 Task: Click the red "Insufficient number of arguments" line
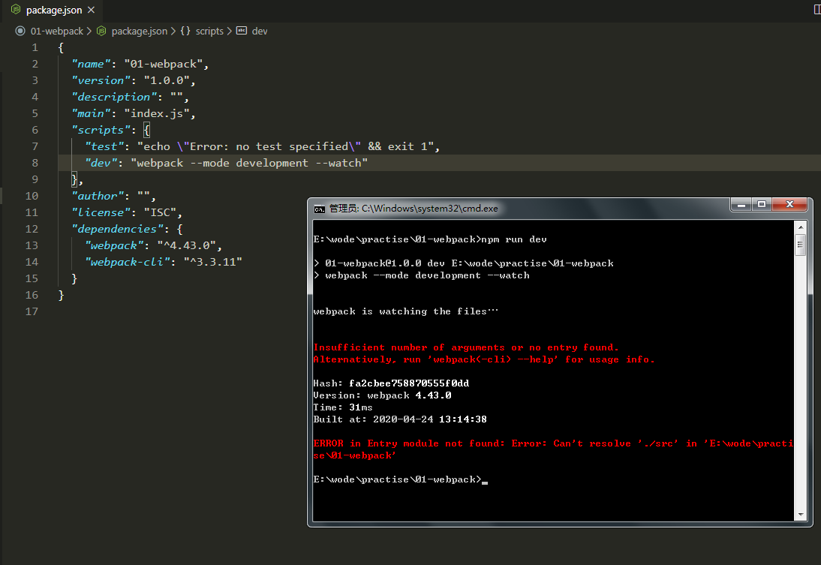tap(466, 347)
